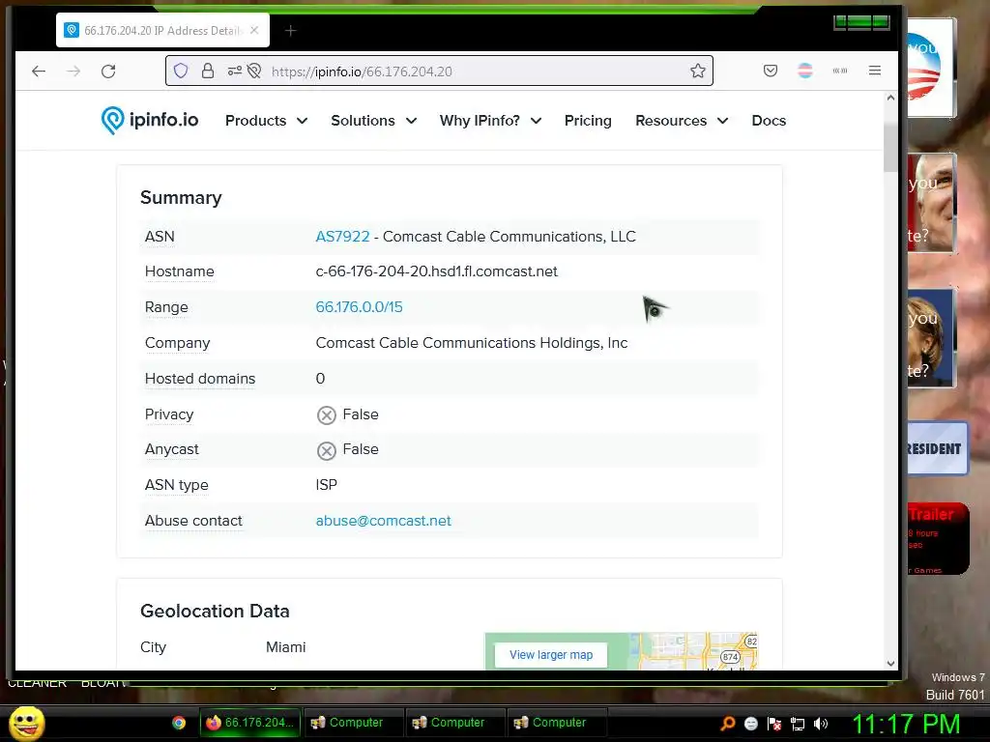Bookmark this page with the star icon

point(698,71)
